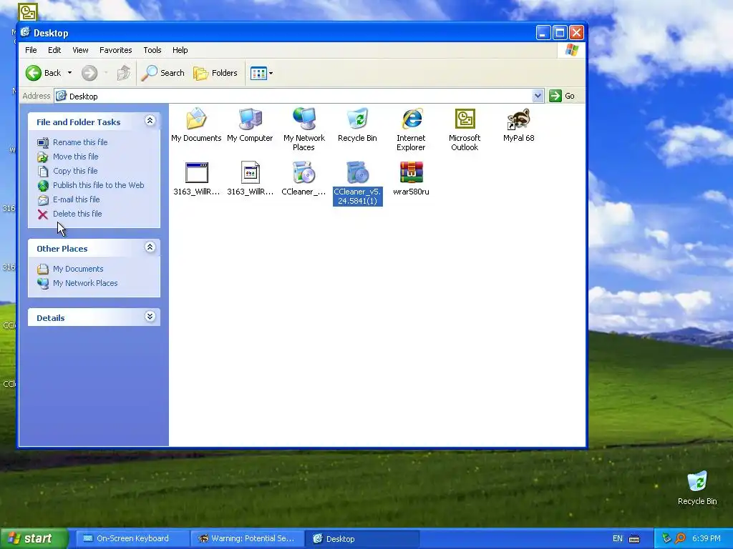Image resolution: width=733 pixels, height=549 pixels.
Task: Click the EN language indicator in taskbar
Action: coord(618,539)
